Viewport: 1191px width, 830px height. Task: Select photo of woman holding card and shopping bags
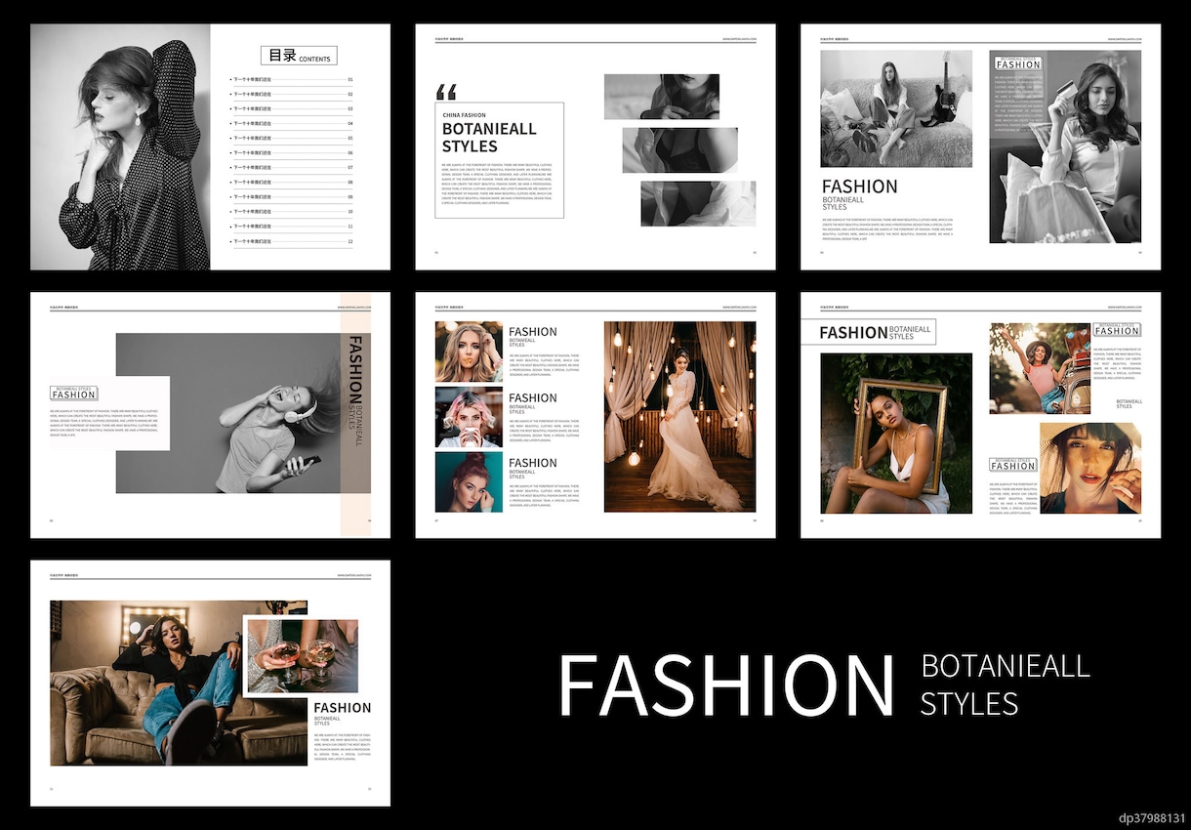[x=1065, y=146]
